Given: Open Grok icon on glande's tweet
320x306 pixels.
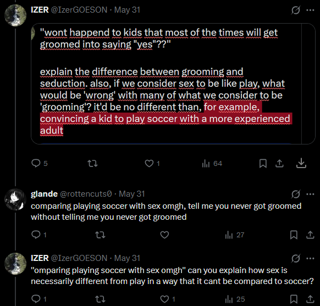Looking at the screenshot, I should [295, 194].
